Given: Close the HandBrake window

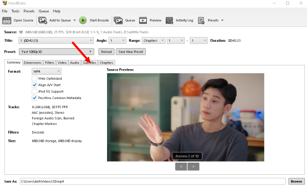Looking at the screenshot, I should coord(301,3).
